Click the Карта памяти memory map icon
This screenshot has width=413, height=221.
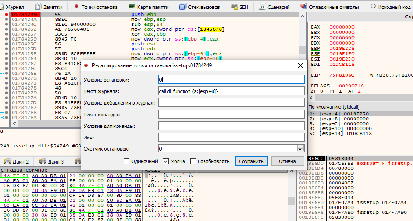click(x=132, y=7)
